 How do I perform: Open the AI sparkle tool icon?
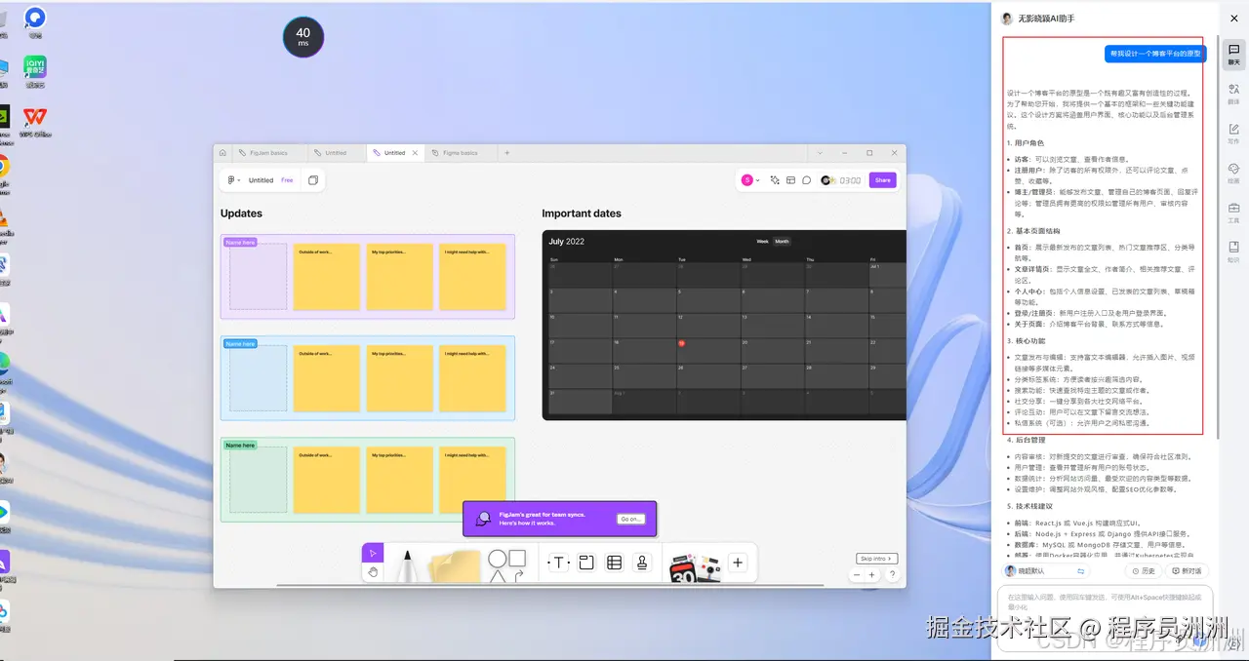[x=775, y=180]
